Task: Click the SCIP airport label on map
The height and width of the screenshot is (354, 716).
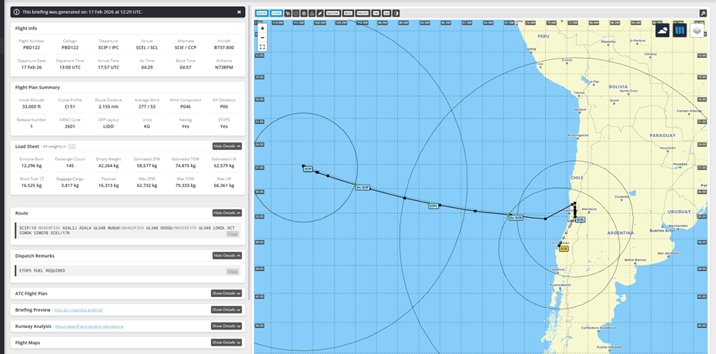Action: pos(308,169)
